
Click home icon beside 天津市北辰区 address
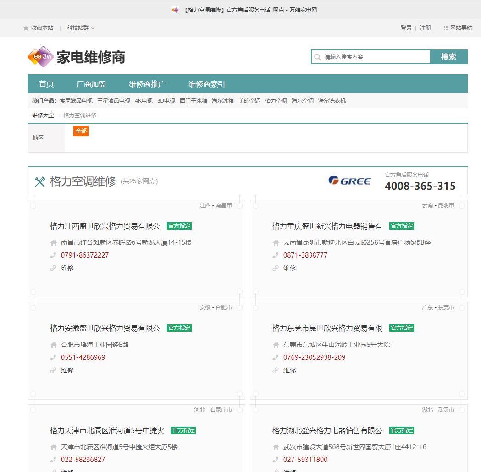(x=53, y=447)
